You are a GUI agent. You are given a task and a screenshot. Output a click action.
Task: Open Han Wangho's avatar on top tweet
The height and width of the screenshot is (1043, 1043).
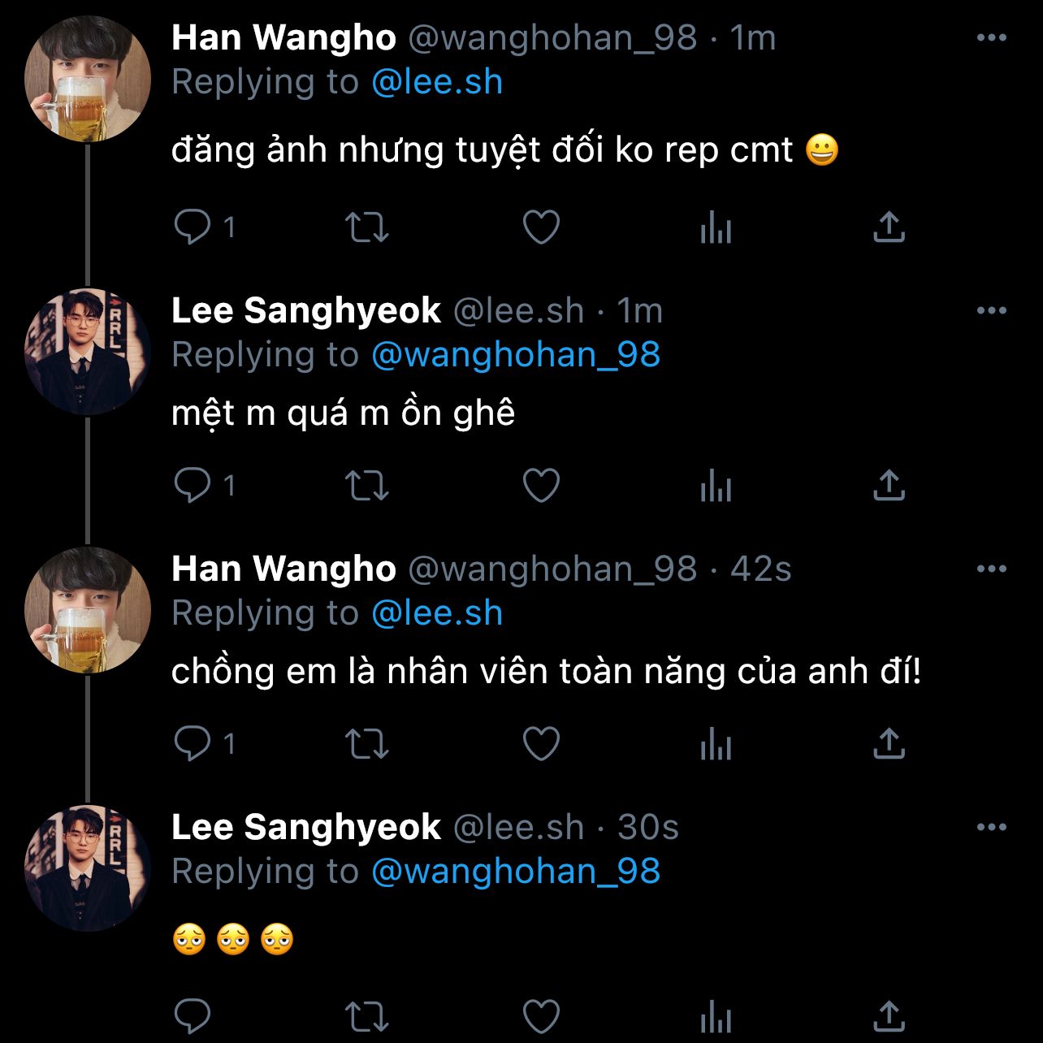(x=87, y=79)
